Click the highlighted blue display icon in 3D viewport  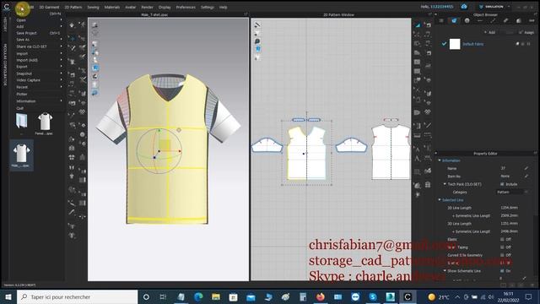[95, 68]
